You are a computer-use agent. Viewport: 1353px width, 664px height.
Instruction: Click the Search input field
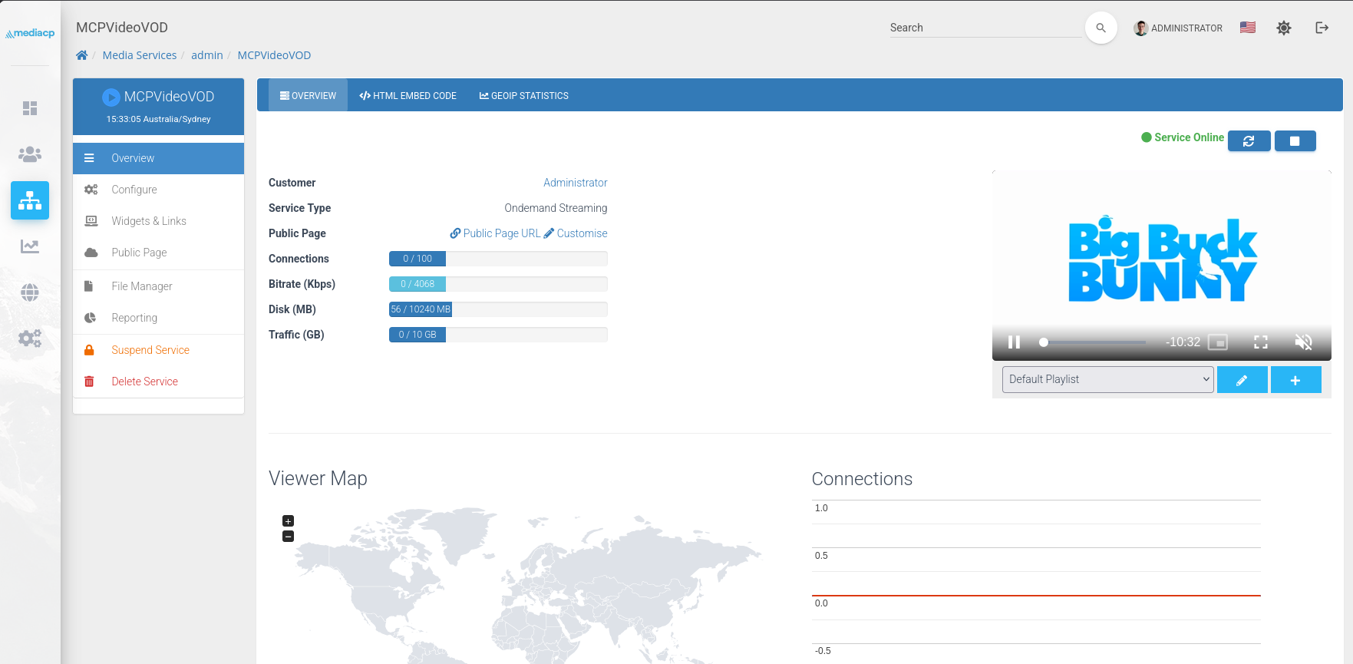click(x=985, y=28)
